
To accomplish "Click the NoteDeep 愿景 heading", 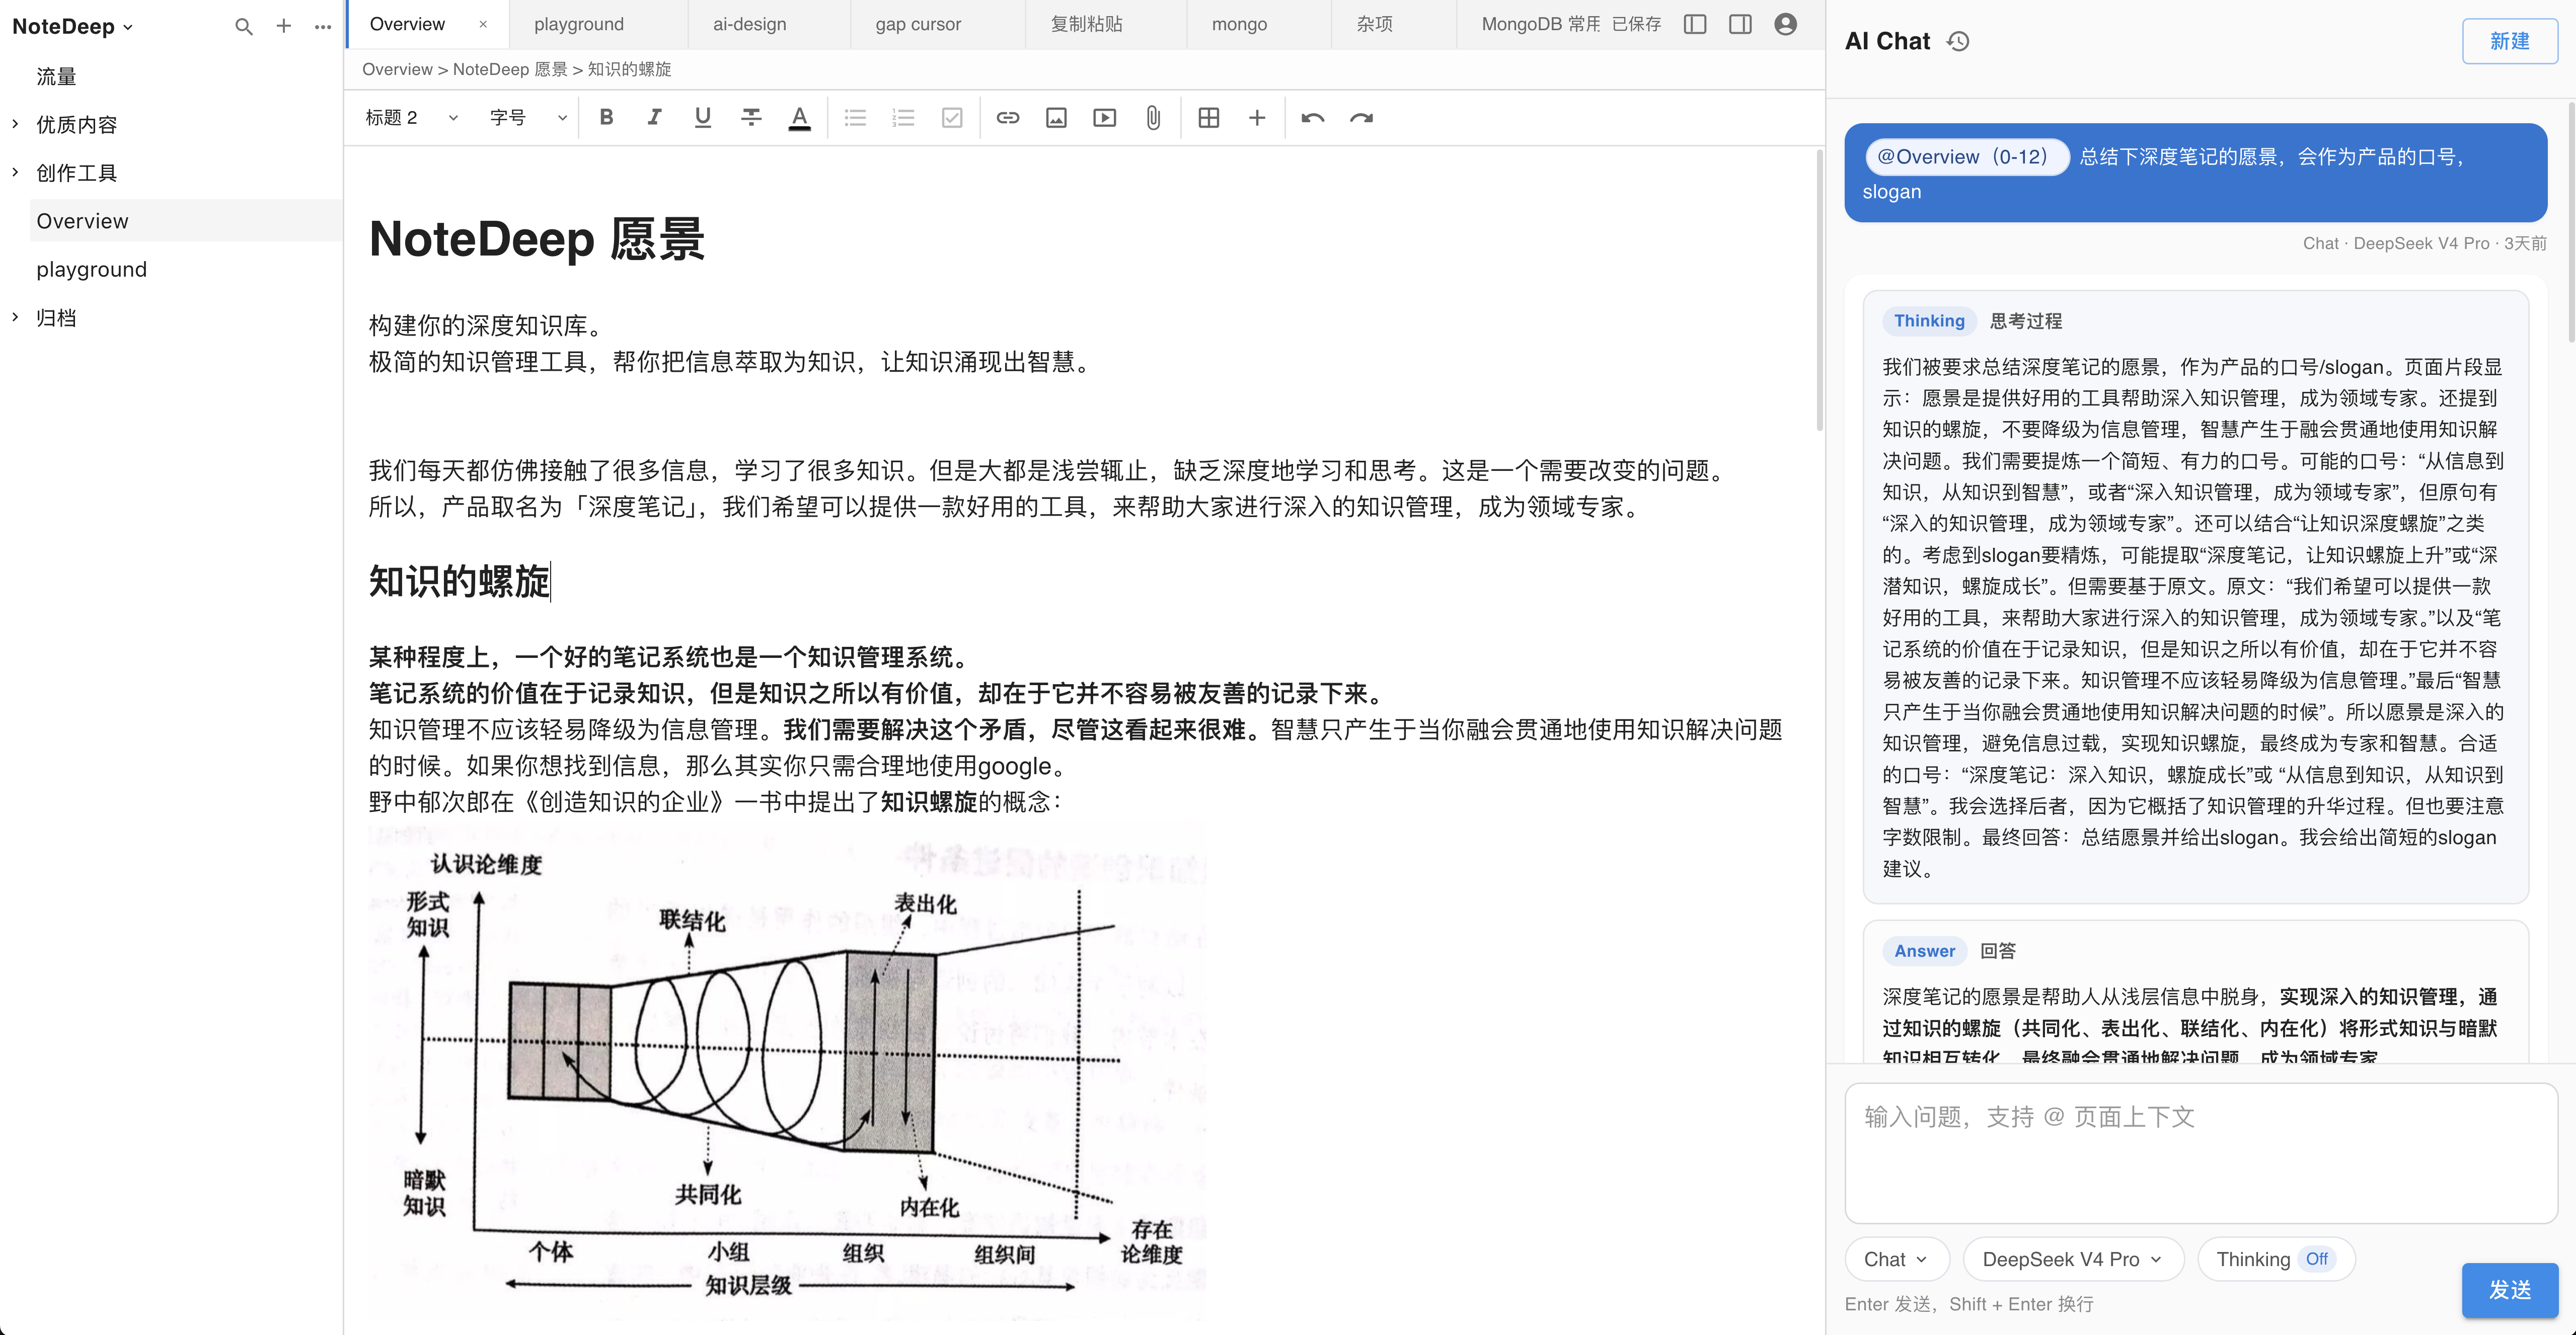I will (537, 239).
